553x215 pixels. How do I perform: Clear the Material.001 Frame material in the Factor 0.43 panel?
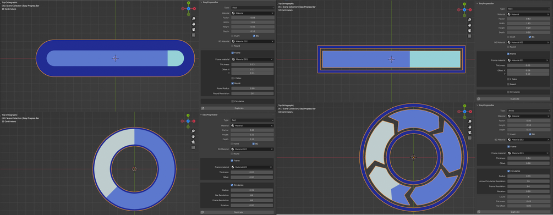pos(547,60)
